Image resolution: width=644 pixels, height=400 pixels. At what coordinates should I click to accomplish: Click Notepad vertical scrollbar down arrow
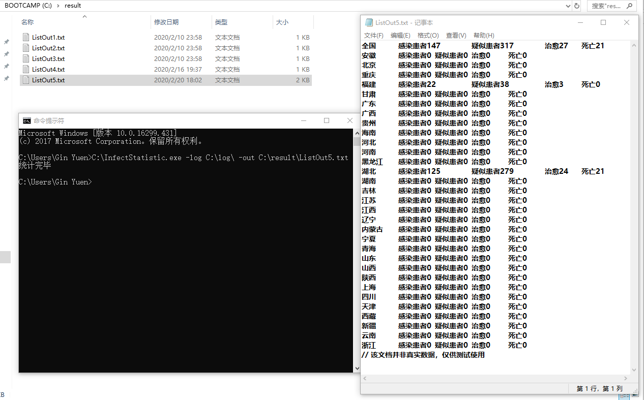(x=634, y=370)
